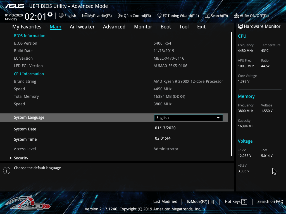Toggle AURA ON/OFF lighting
This screenshot has width=286, height=214.
[237, 16]
